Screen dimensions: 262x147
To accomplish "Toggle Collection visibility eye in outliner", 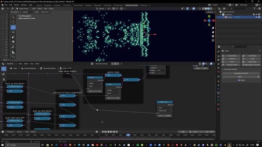I will [257, 15].
